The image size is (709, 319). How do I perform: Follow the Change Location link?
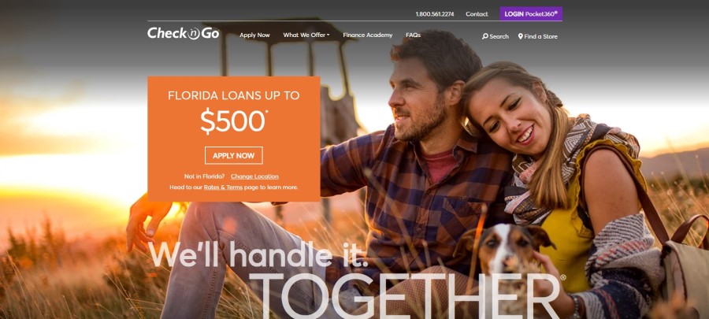click(x=254, y=176)
